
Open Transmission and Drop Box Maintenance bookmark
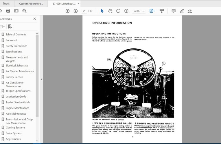point(19,121)
